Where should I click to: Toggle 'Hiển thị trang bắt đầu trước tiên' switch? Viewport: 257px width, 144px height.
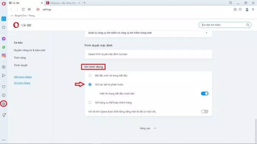(x=205, y=94)
